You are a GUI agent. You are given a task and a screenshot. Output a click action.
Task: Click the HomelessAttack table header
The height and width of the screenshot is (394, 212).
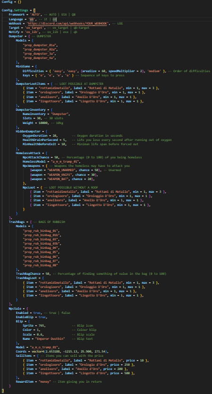pos(32,153)
